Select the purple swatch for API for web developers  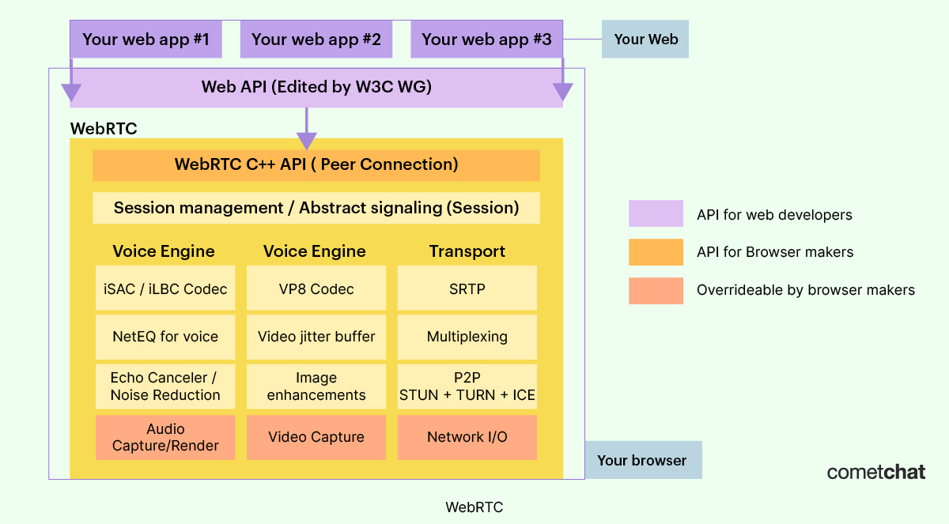pos(656,213)
